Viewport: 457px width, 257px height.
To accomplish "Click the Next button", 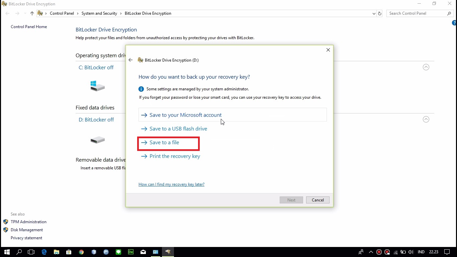I will pyautogui.click(x=291, y=200).
